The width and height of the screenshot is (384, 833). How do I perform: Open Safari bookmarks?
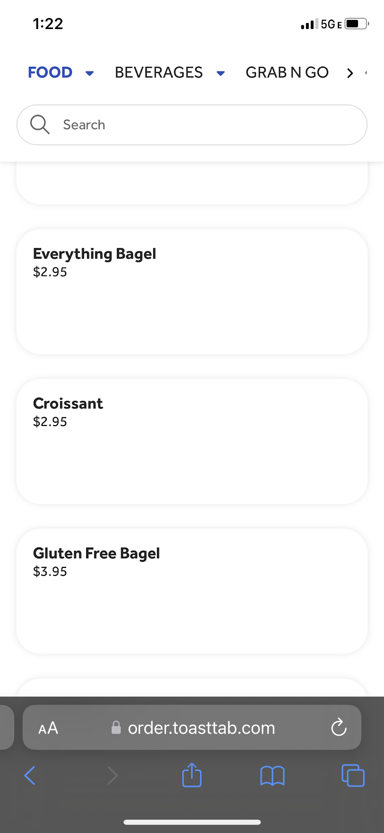[x=272, y=775]
